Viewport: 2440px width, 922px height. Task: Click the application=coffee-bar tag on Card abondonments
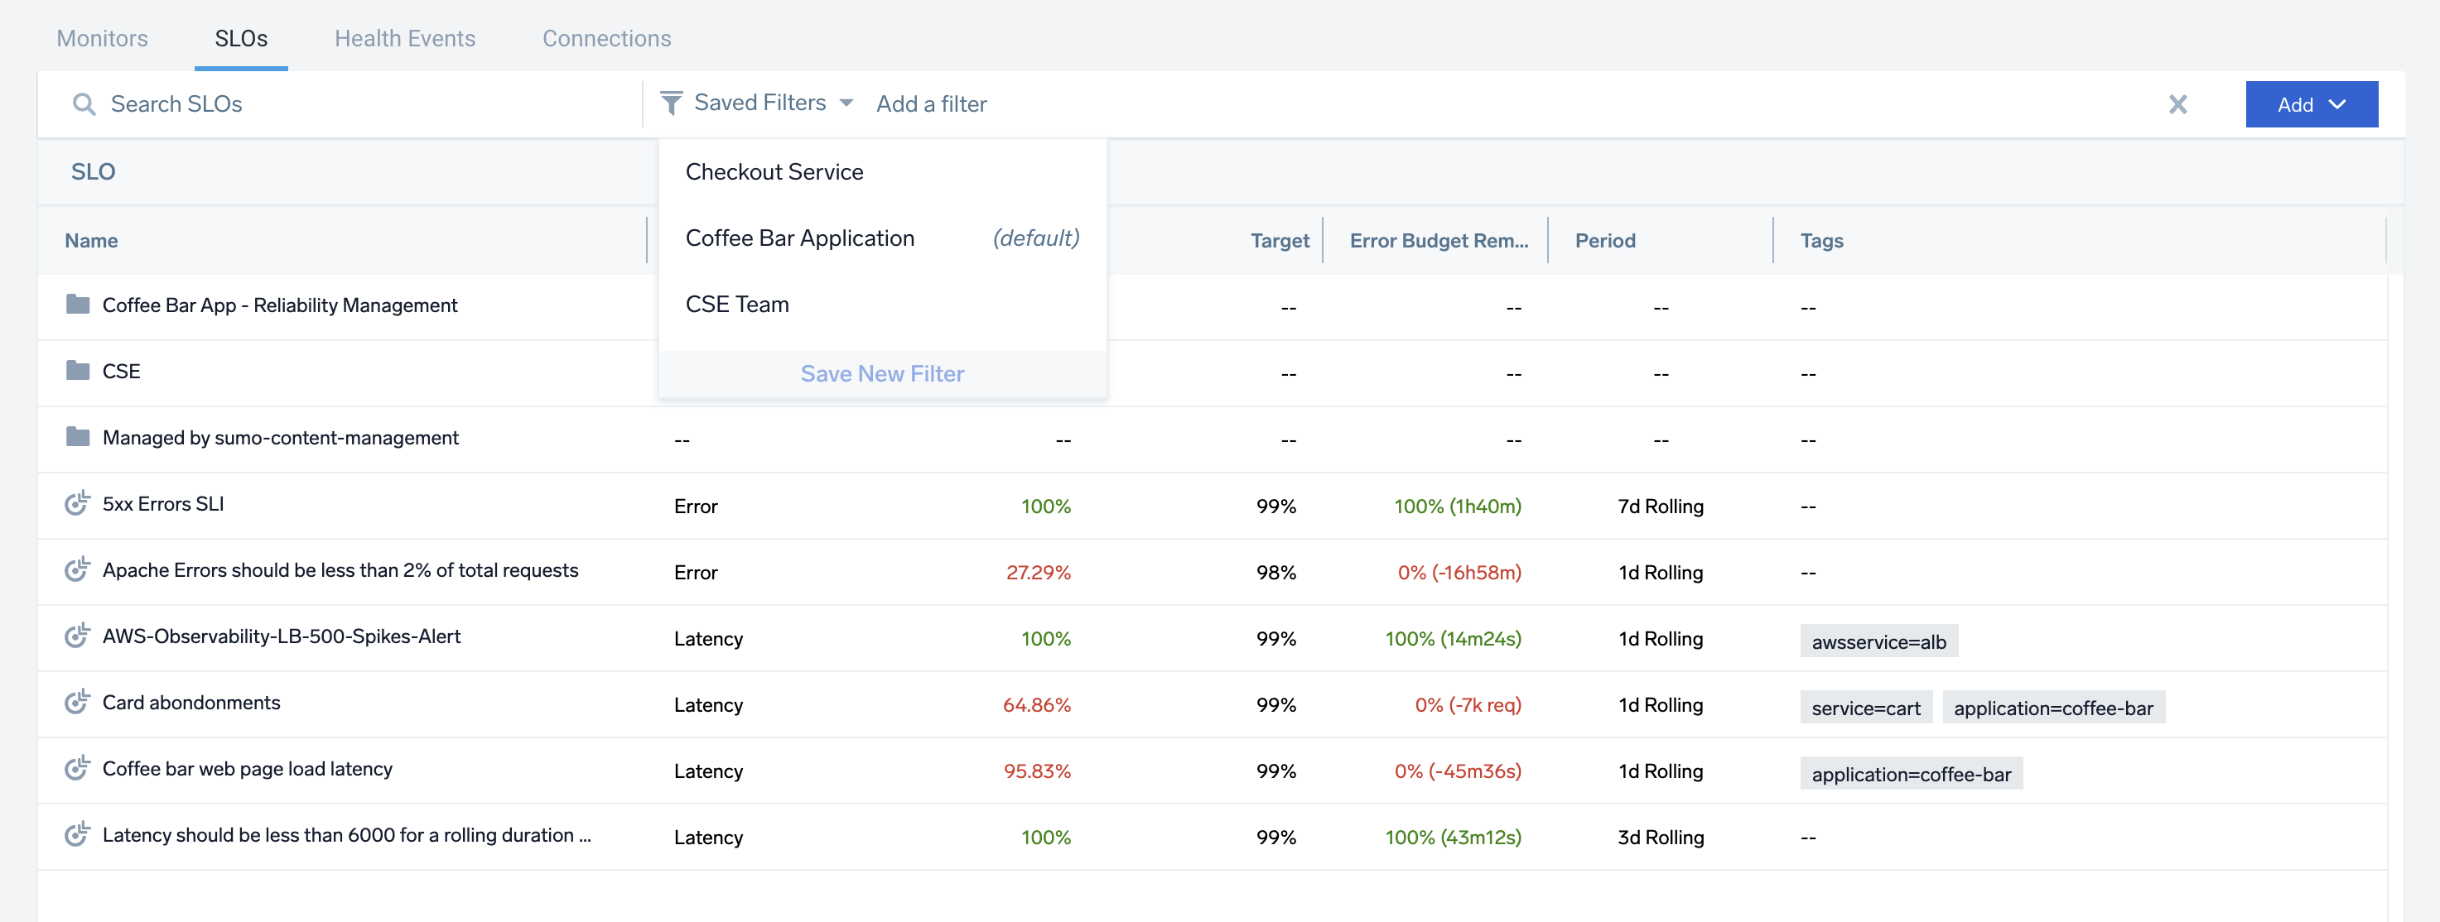coord(2052,708)
